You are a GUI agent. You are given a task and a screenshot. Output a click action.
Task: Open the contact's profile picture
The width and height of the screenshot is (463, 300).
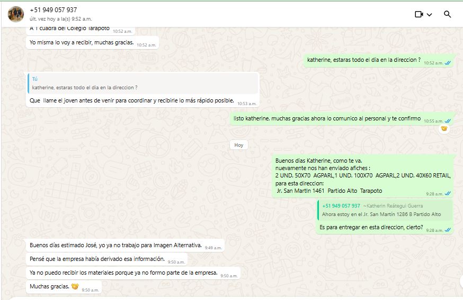(16, 14)
